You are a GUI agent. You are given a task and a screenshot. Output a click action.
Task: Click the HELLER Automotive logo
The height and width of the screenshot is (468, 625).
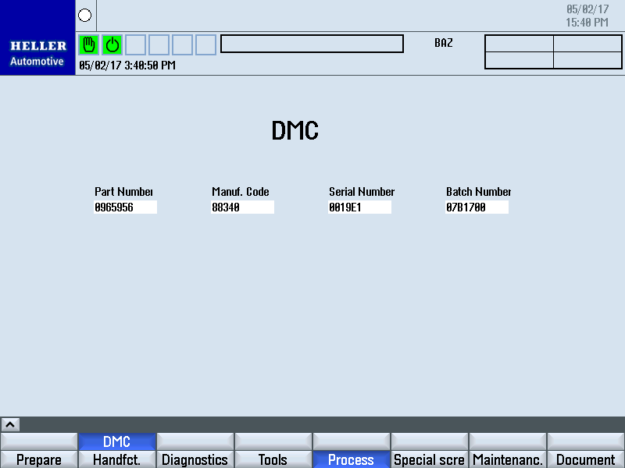(x=37, y=37)
